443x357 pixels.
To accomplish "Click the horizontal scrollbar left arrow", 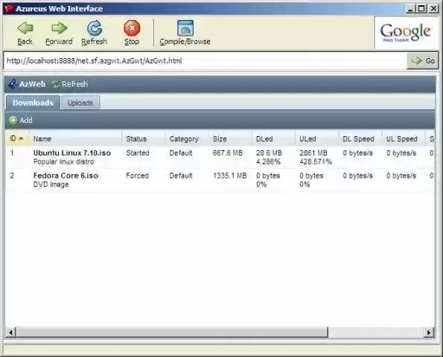I will click(10, 332).
